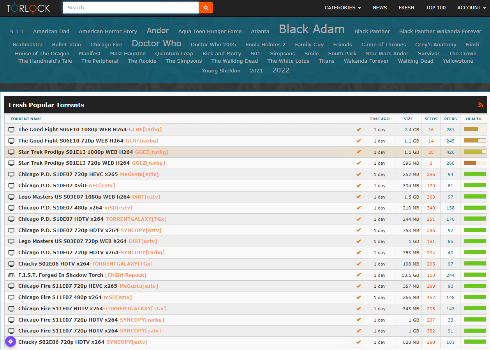Viewport: 490px width, 350px height.
Task: Open the 2022 tag
Action: coord(281,70)
